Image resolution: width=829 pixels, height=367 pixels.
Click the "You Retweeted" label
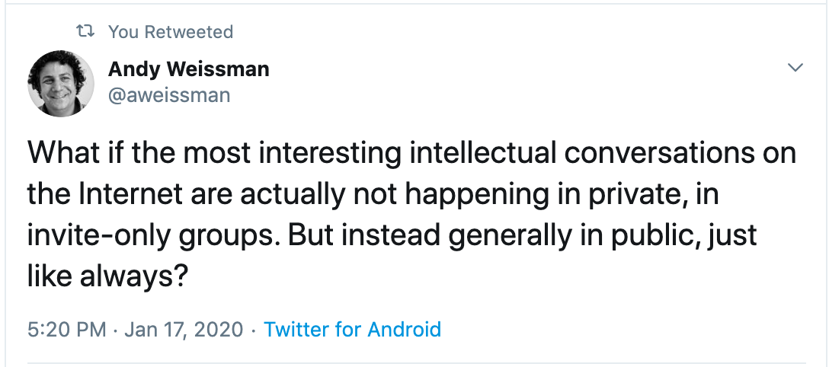point(170,32)
